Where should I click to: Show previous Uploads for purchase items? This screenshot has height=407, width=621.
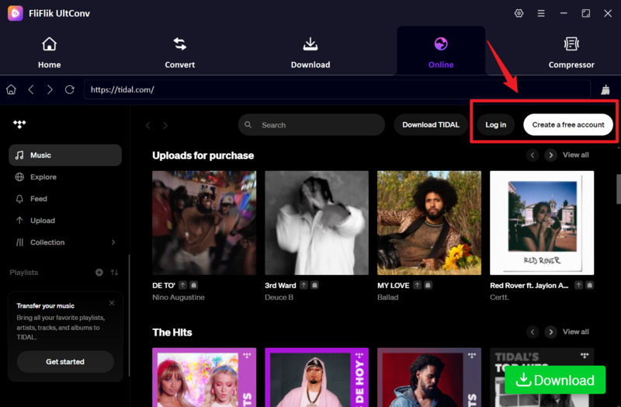pyautogui.click(x=533, y=155)
